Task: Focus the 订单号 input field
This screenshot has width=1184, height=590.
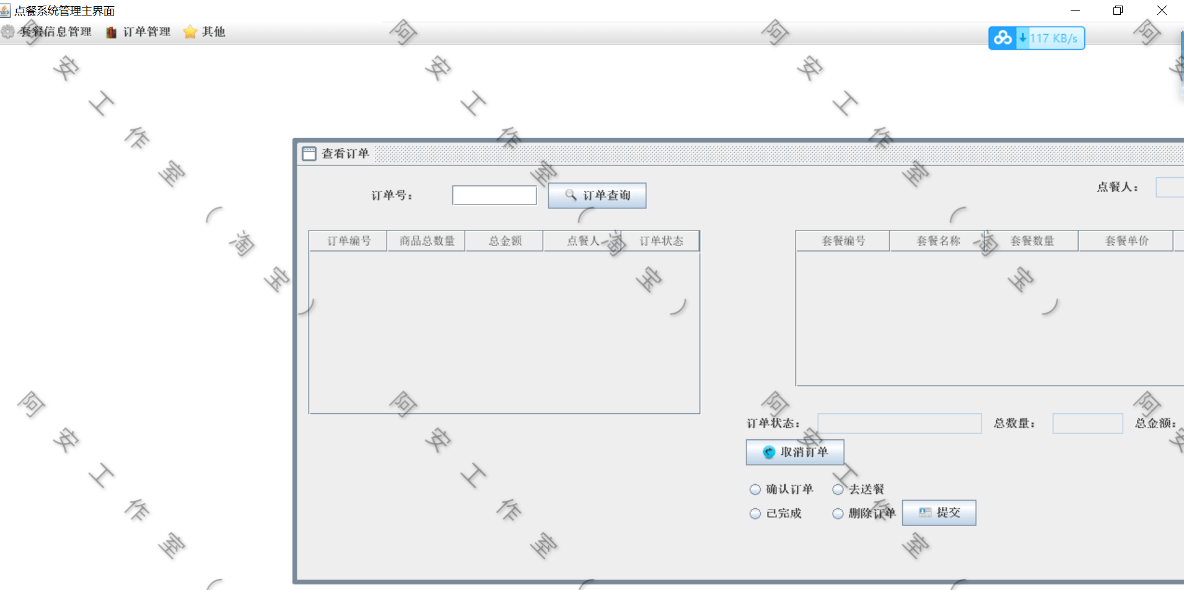Action: (x=494, y=195)
